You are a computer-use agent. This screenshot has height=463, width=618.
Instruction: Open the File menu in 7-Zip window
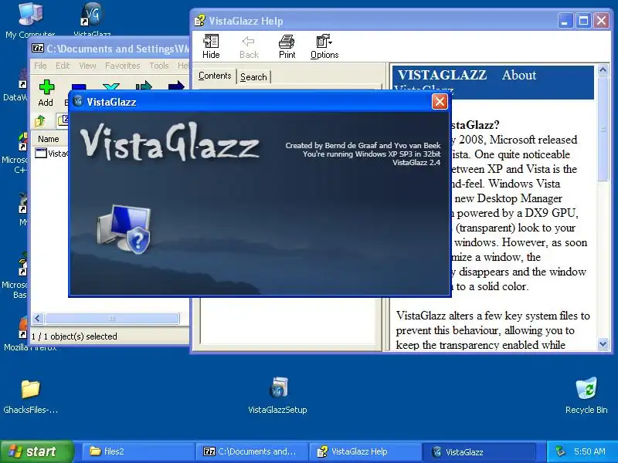[x=40, y=66]
